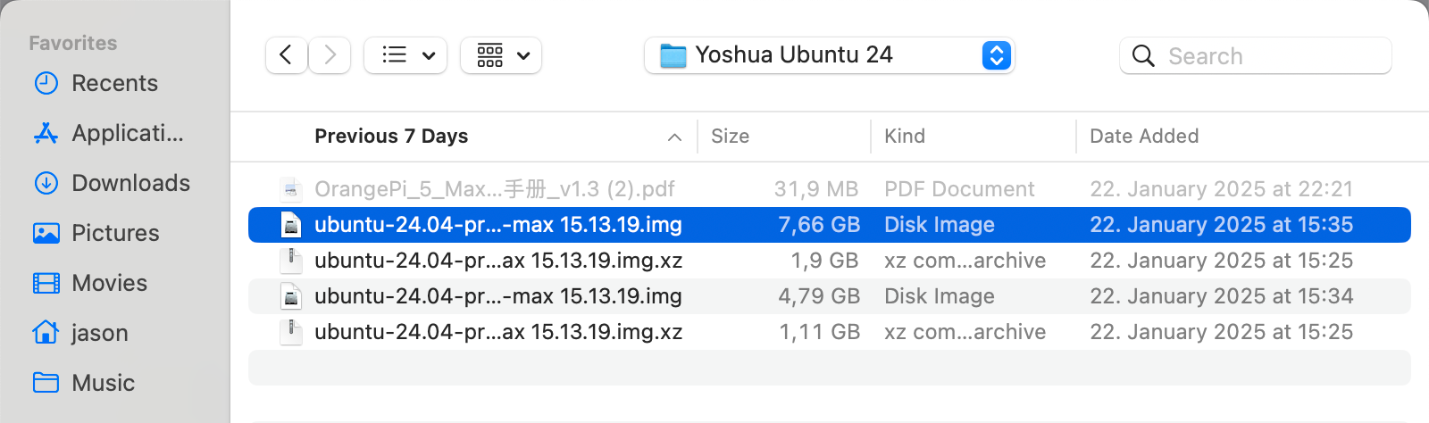Click the forward navigation arrow
This screenshot has width=1429, height=423.
click(x=330, y=55)
